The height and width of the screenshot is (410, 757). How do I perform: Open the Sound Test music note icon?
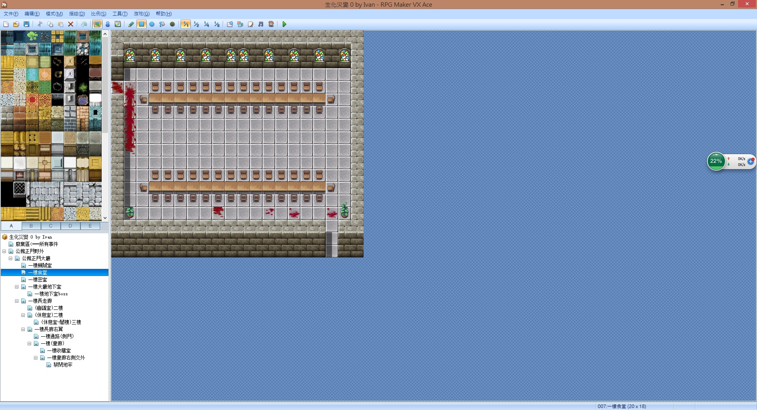261,24
